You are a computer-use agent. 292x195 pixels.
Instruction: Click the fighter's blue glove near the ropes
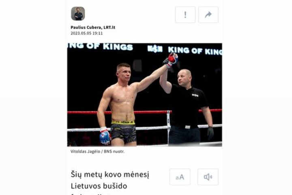(x=105, y=136)
